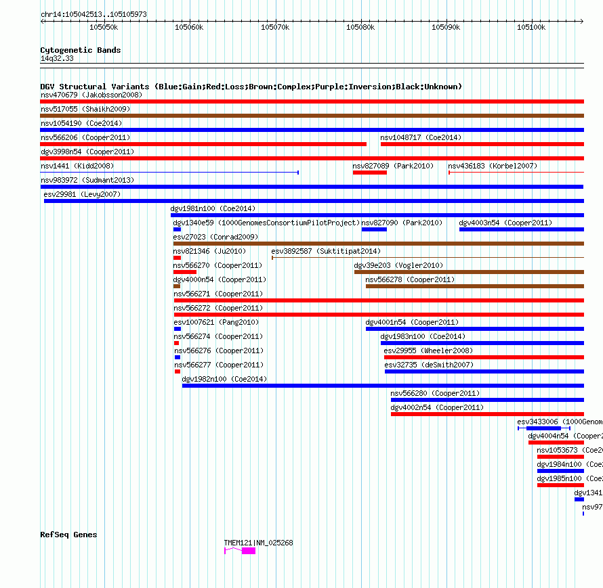Screen dimensions: 603x588
Task: Click the nsv1048717 (Coe2014) label
Action: coord(421,137)
